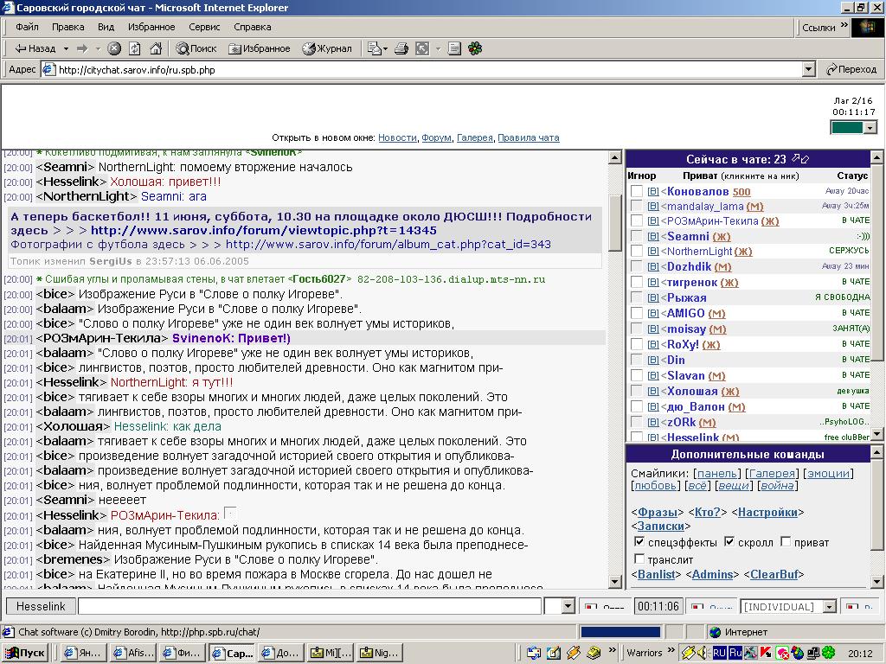Expand the address bar dropdown arrow
Screen dimensions: 886x664
pos(809,70)
